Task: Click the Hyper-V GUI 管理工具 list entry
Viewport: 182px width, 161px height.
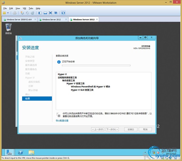Action: (82, 90)
